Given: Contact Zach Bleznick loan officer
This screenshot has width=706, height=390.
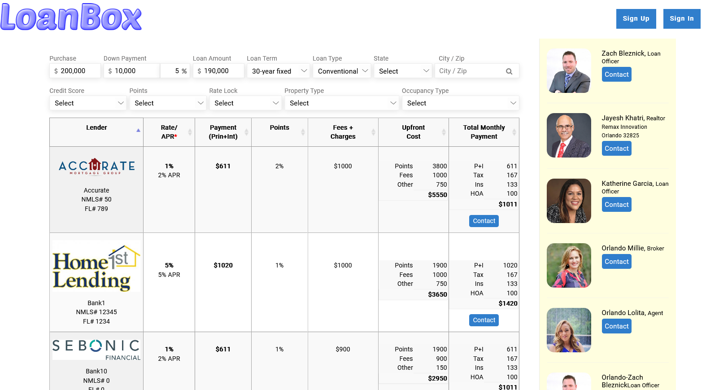Looking at the screenshot, I should coord(616,74).
